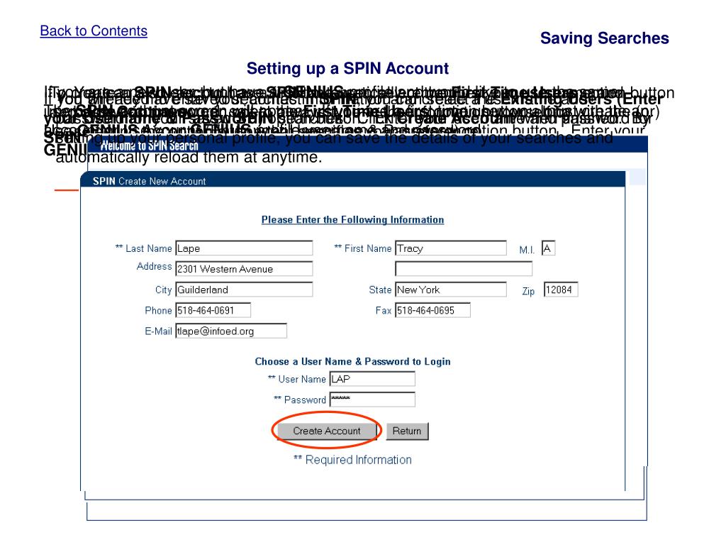726x545 pixels.
Task: Click the empty second address line field
Action: coord(464,269)
